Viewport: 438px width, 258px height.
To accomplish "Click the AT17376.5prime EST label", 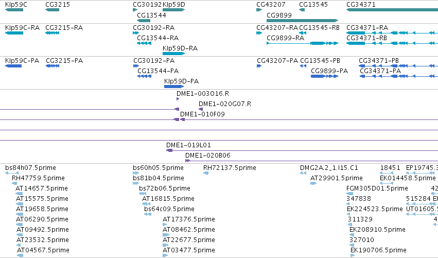I will [x=189, y=219].
